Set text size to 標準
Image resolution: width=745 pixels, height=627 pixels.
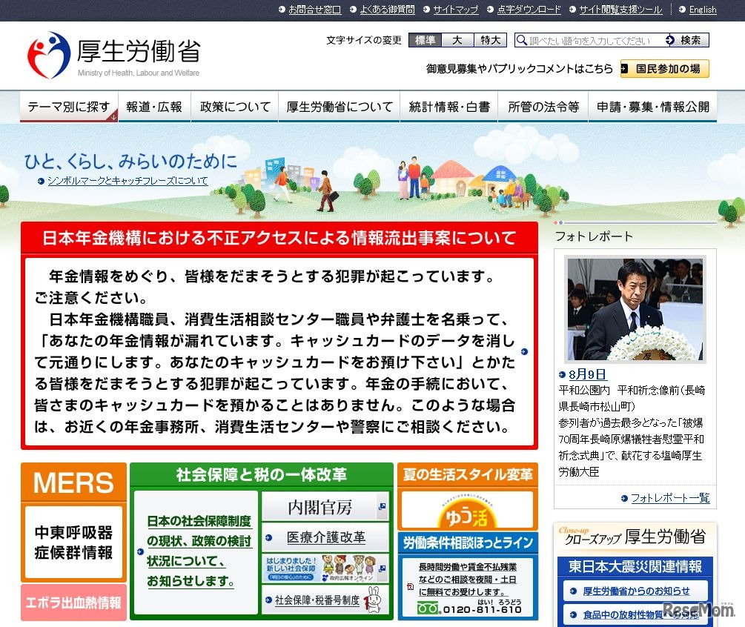coord(425,40)
